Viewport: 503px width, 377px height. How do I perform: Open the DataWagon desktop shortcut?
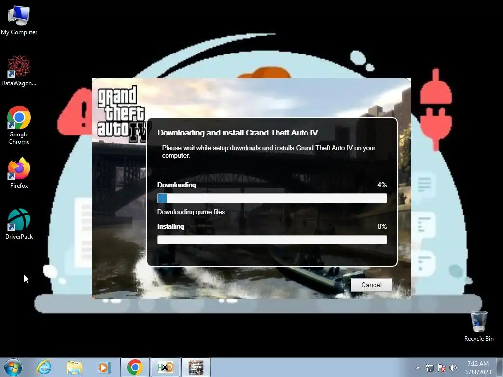point(19,71)
